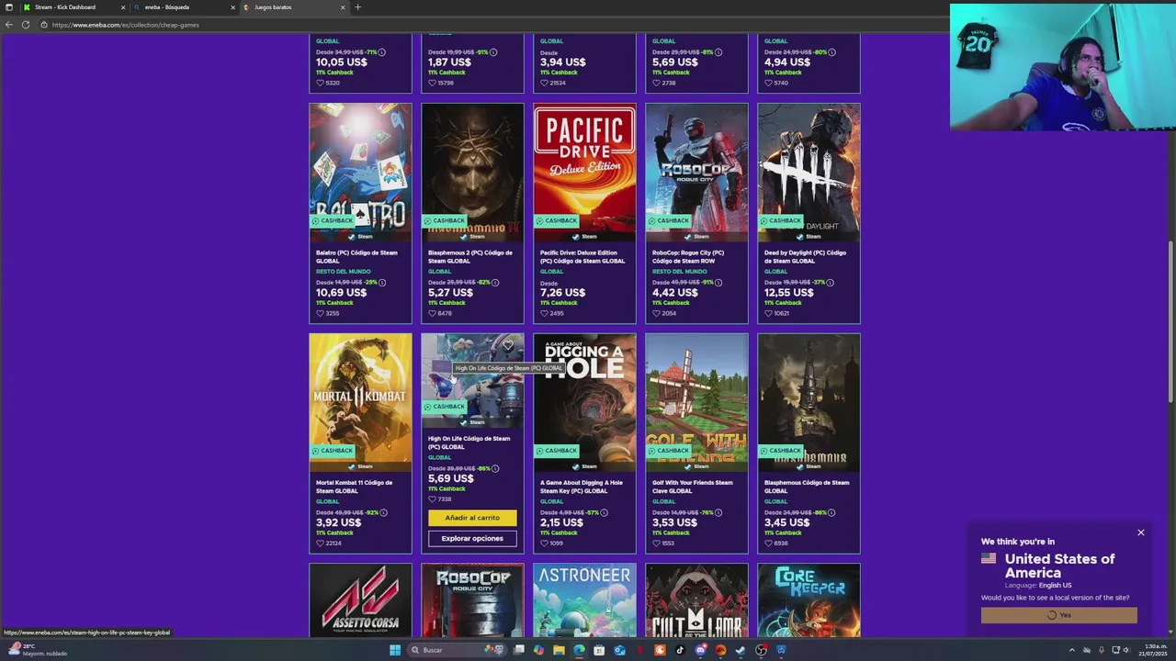Launch OBS Studio from the taskbar

coord(761,650)
